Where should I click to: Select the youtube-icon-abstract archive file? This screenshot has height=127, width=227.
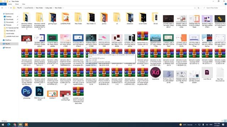coord(78,95)
